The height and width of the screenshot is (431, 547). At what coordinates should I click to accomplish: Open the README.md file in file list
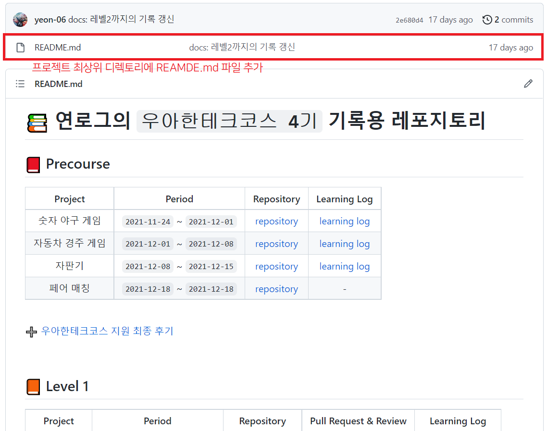point(58,48)
